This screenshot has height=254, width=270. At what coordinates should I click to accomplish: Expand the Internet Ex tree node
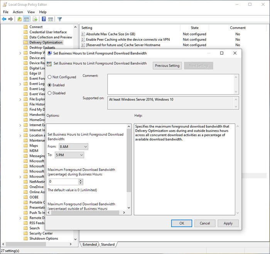coord(20,125)
